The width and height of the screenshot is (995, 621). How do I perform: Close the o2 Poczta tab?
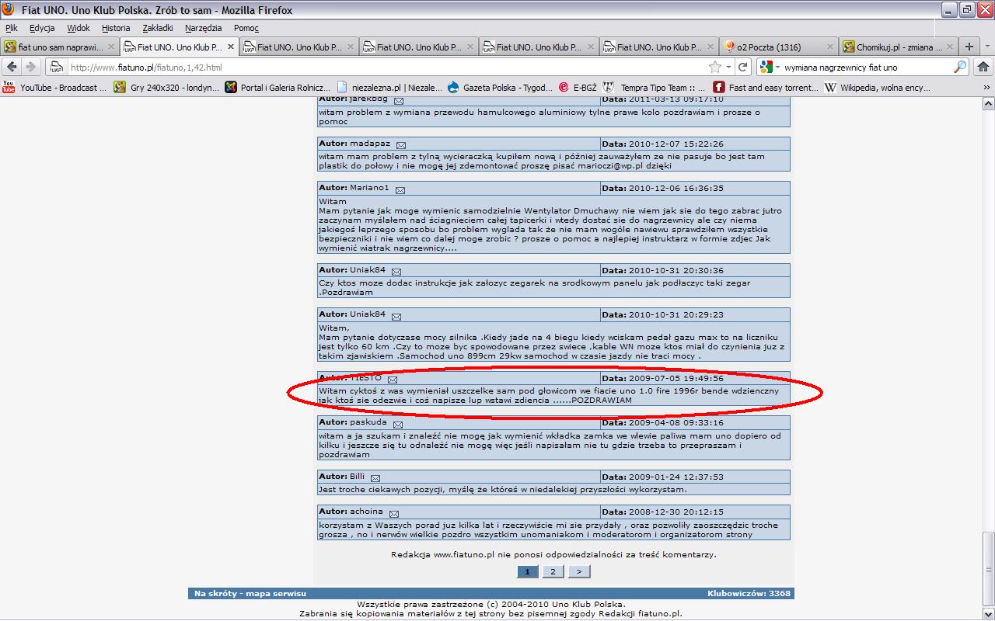coord(829,47)
